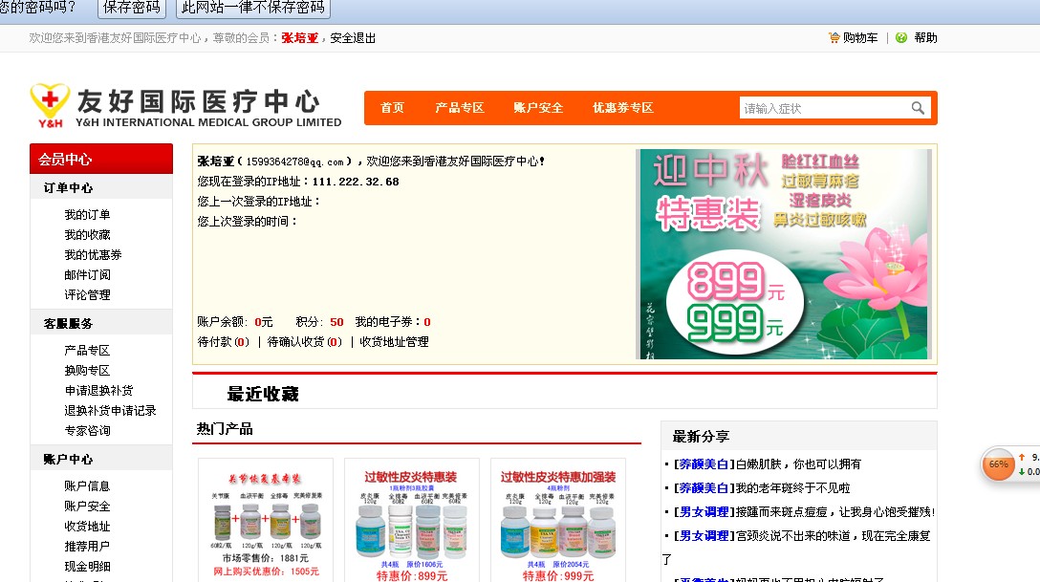
Task: Open article 接踵而来斑点痘痘
Action: (x=835, y=511)
